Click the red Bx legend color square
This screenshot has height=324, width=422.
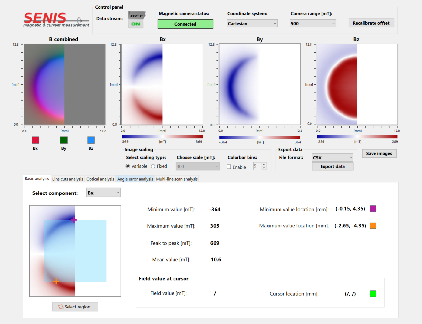click(x=35, y=140)
